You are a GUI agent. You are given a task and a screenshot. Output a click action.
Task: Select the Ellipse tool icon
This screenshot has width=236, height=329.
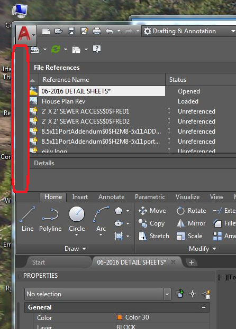(119, 223)
